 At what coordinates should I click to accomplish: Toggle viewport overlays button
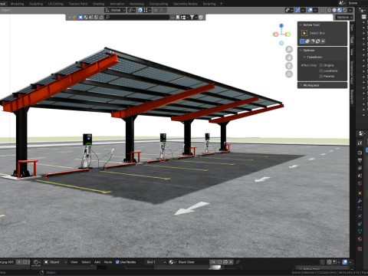310,10
